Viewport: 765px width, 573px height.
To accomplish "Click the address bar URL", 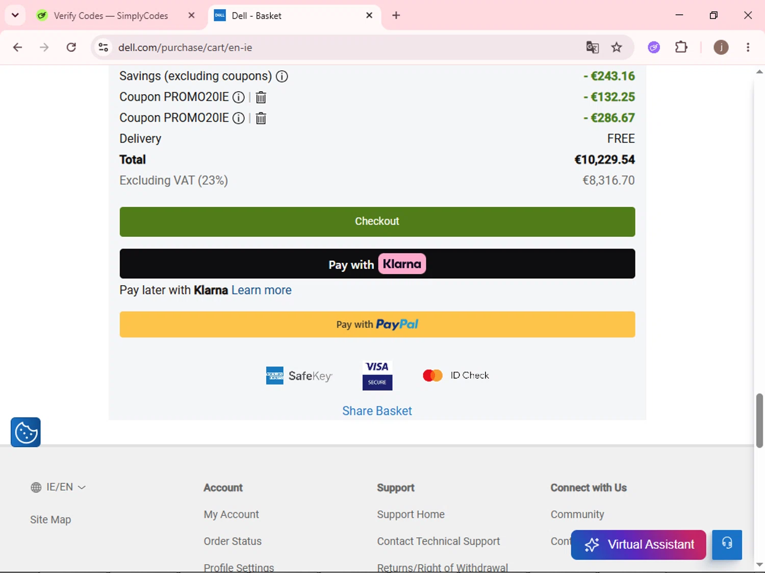I will 185,47.
